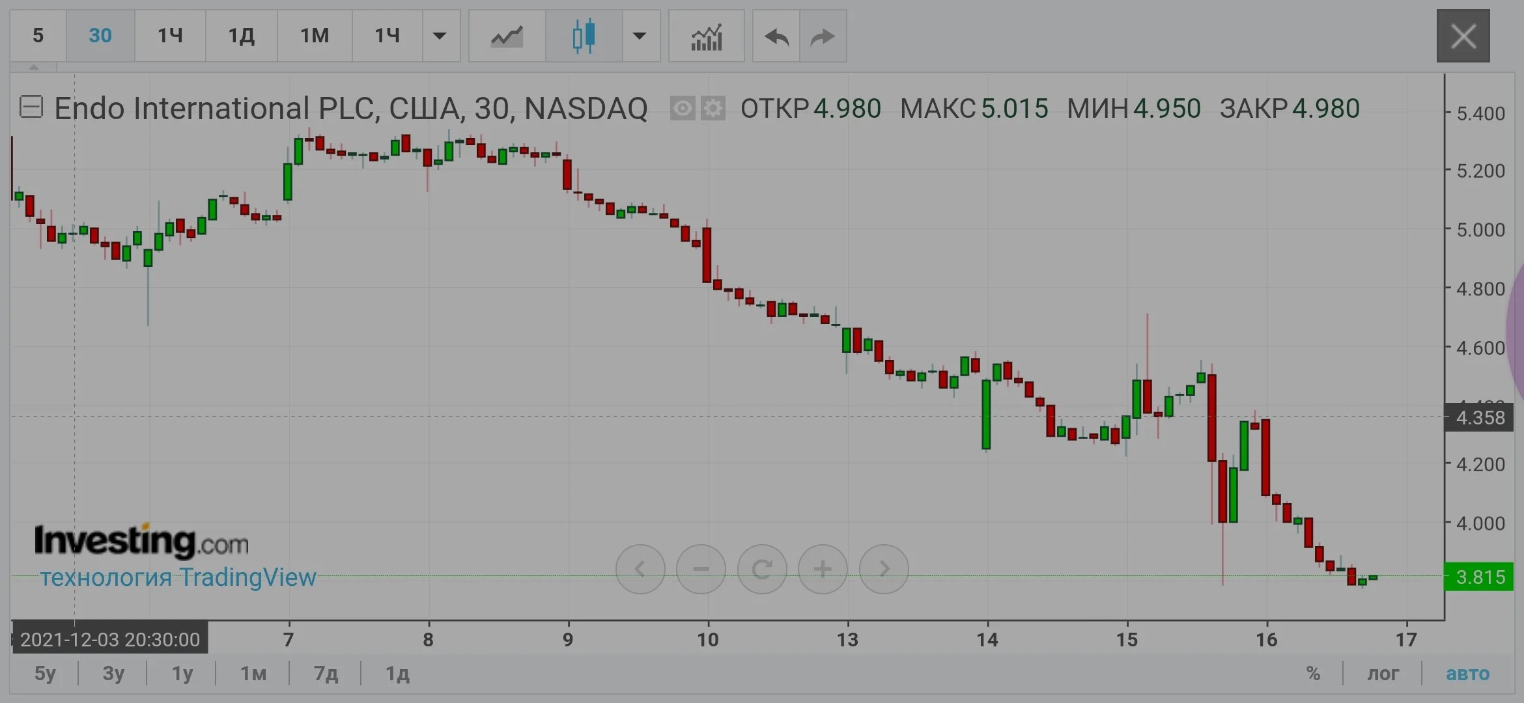Click the 4.358 crosshair price label

point(1478,417)
